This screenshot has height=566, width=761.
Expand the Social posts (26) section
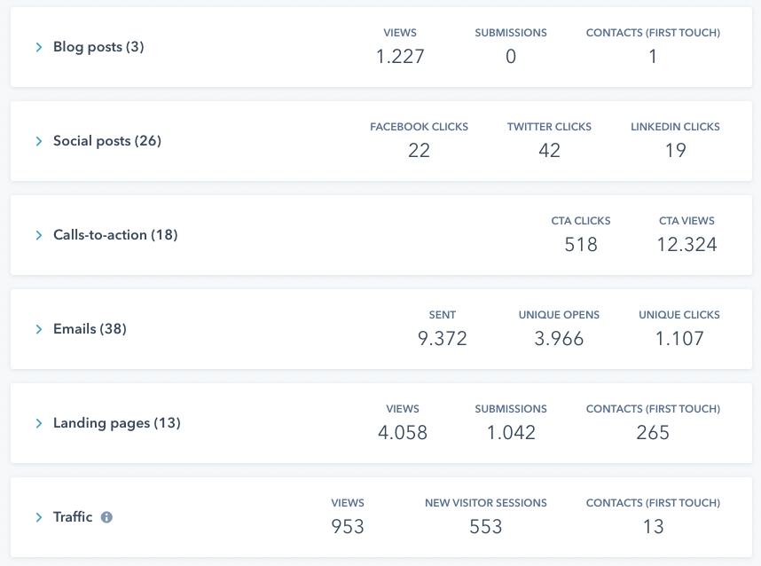(37, 141)
